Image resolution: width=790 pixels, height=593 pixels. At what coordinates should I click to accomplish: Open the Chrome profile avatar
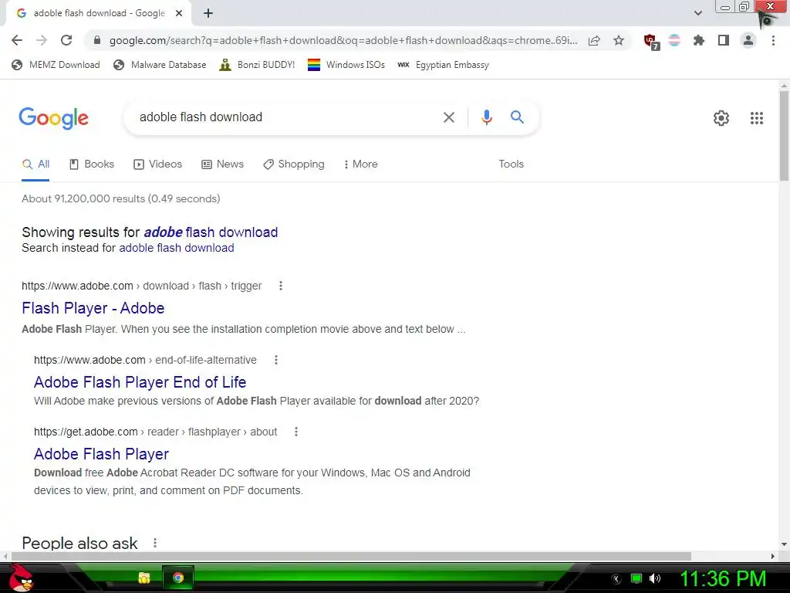[748, 40]
